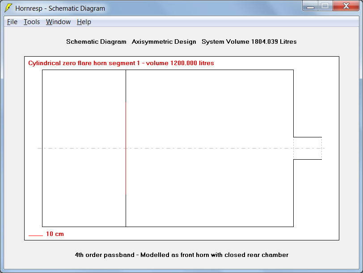Click the red driver diaphragm line in schematic
This screenshot has height=273, width=363.
(x=126, y=148)
